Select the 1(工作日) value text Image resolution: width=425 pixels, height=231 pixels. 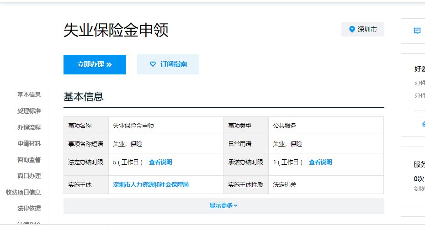click(x=288, y=162)
